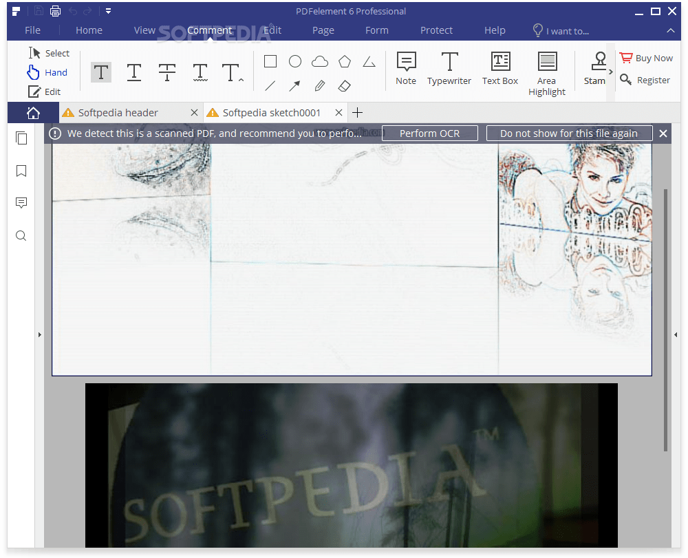688x558 pixels.
Task: Open the File menu
Action: pyautogui.click(x=32, y=30)
